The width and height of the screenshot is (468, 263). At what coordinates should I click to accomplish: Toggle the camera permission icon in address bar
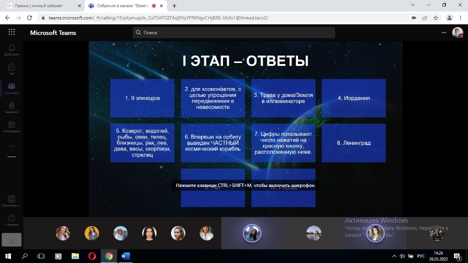click(x=413, y=17)
